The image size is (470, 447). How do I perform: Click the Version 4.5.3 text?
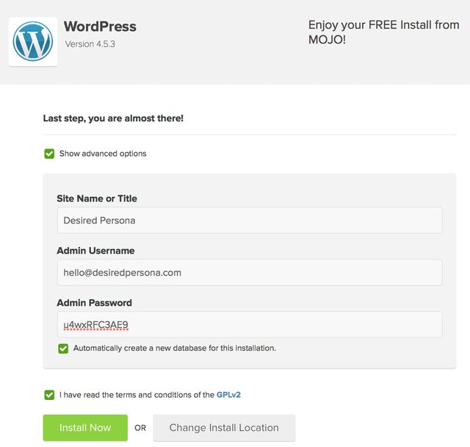pyautogui.click(x=90, y=44)
